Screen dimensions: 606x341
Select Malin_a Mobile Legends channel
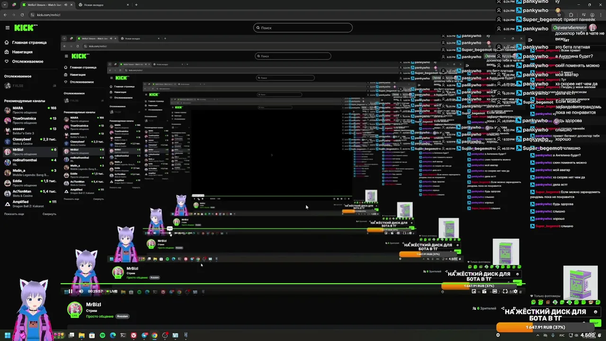[x=30, y=172]
